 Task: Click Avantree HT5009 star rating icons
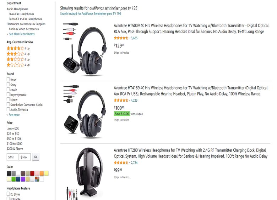[x=121, y=38]
